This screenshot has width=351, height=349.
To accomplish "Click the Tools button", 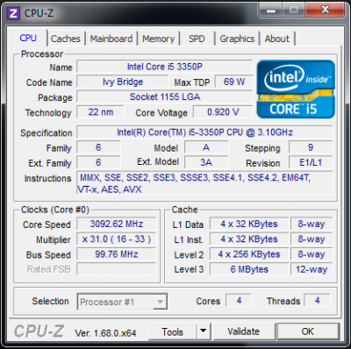I will [x=173, y=331].
